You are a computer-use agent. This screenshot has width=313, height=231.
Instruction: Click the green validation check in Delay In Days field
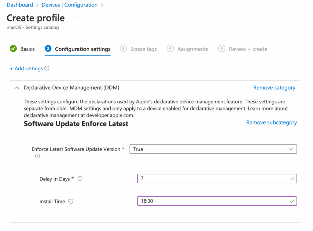(293, 178)
